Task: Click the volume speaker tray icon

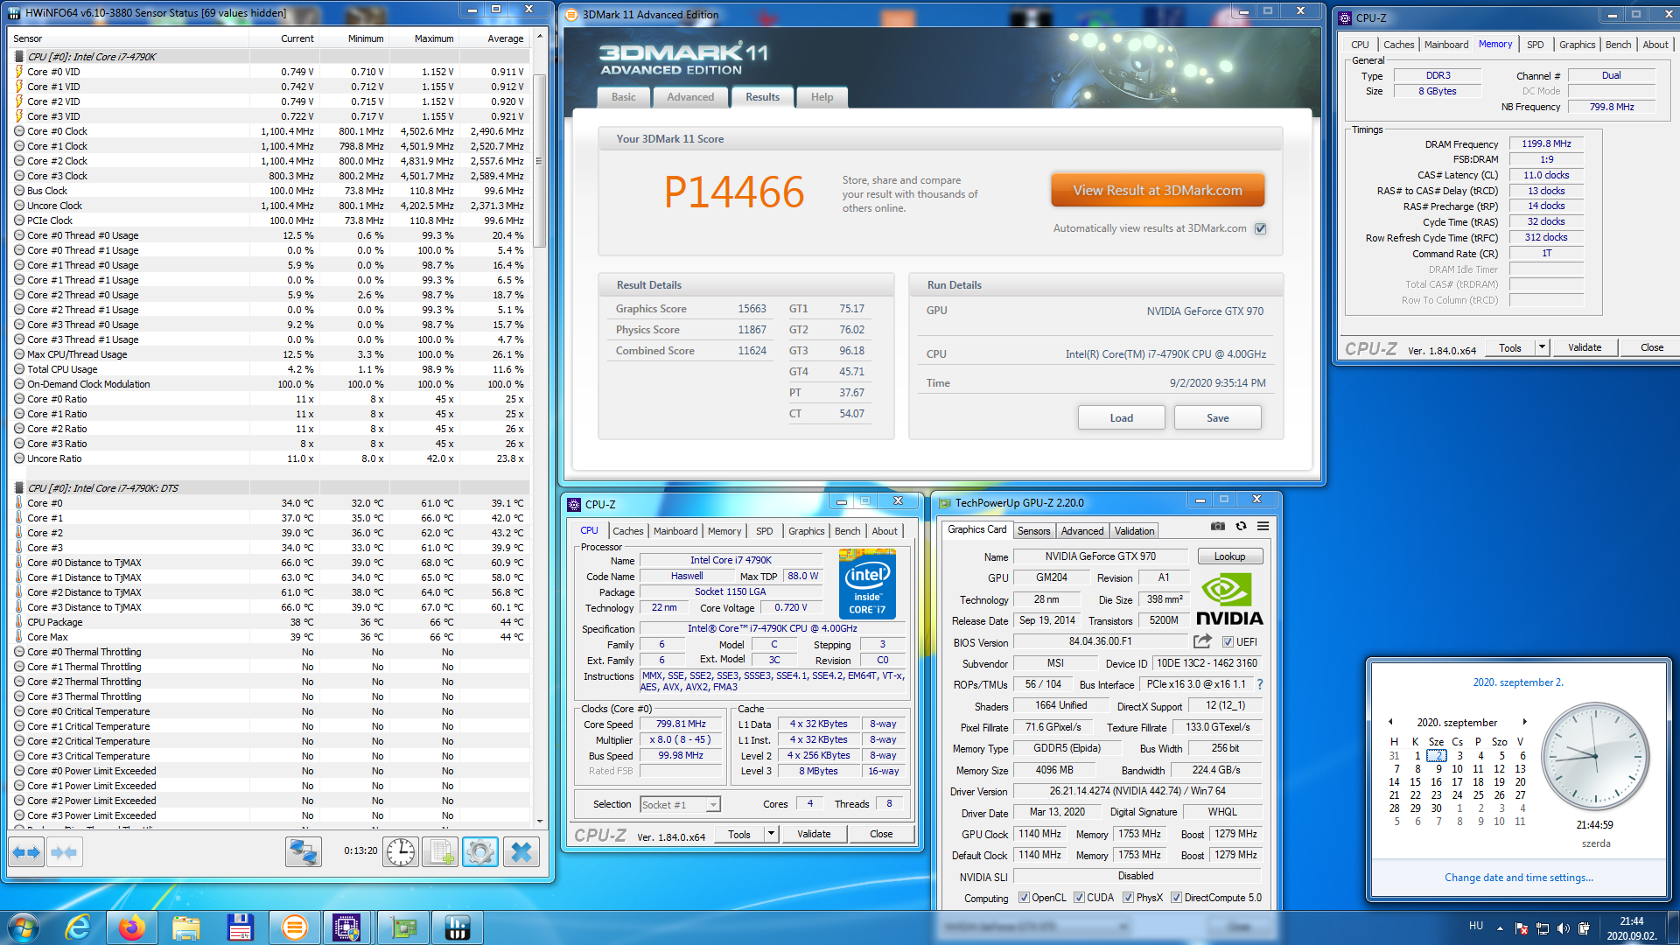Action: (1564, 927)
